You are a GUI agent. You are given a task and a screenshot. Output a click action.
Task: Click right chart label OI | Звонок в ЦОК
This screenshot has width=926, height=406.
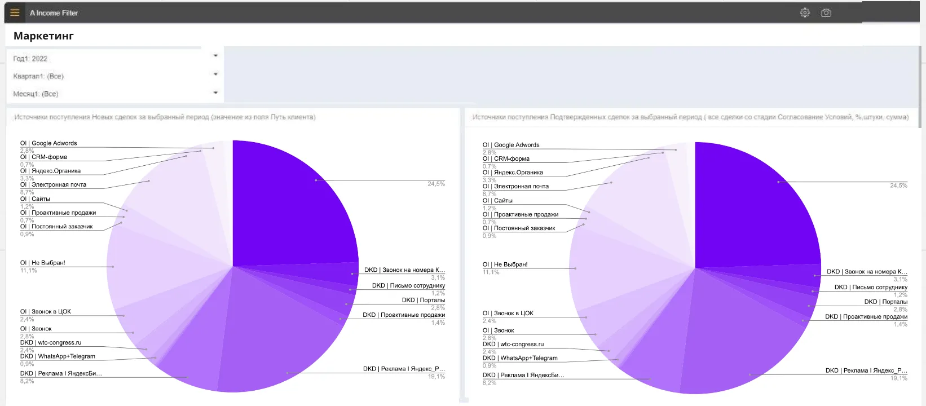[x=508, y=314]
